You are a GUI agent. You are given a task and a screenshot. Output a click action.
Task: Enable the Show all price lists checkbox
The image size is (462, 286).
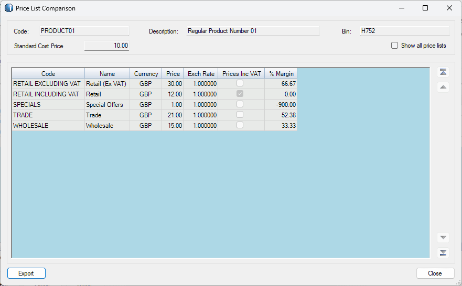[x=395, y=46]
